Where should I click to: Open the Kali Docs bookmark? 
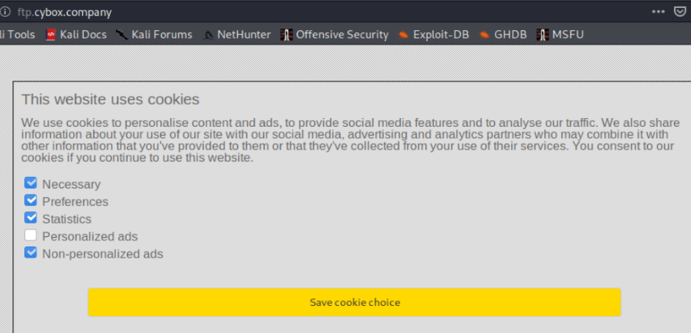click(76, 34)
